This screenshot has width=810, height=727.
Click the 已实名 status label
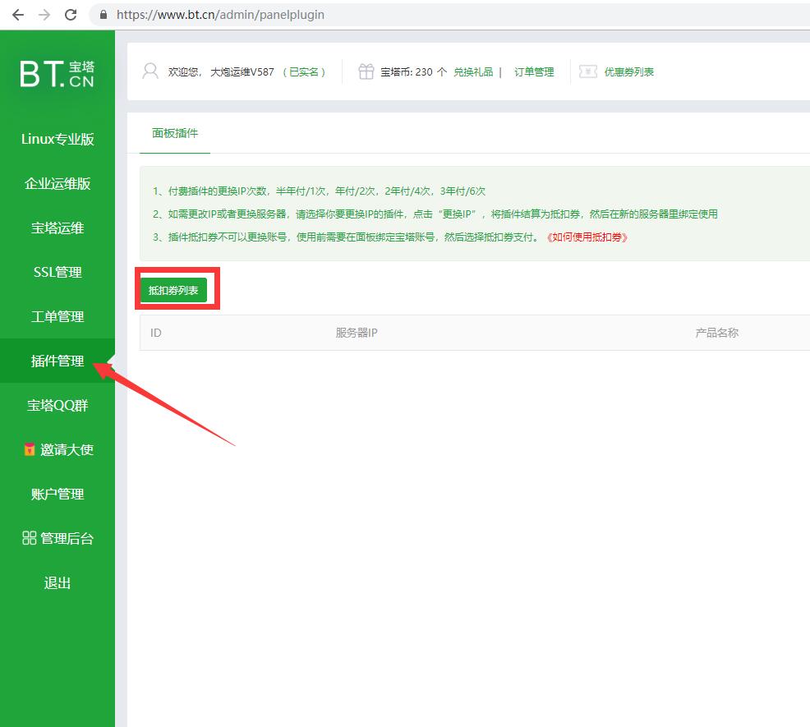pos(304,71)
